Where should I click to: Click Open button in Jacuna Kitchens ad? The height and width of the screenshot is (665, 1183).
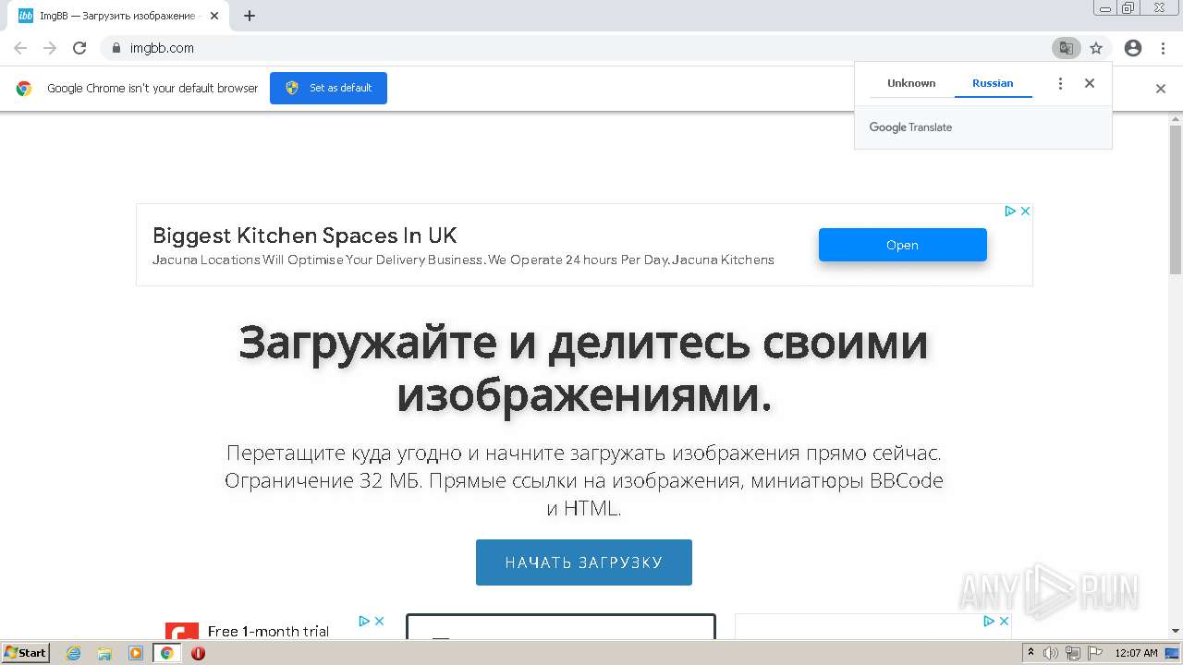point(902,245)
